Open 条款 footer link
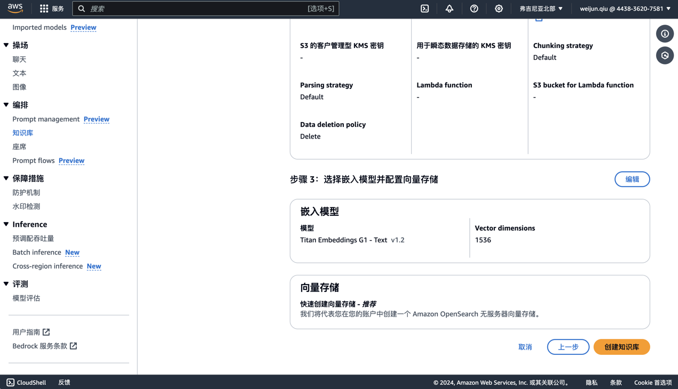678x389 pixels. click(x=616, y=382)
